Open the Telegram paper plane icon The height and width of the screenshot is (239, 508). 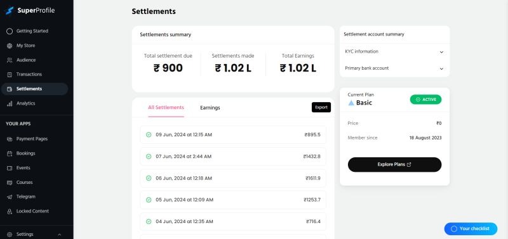pos(10,197)
